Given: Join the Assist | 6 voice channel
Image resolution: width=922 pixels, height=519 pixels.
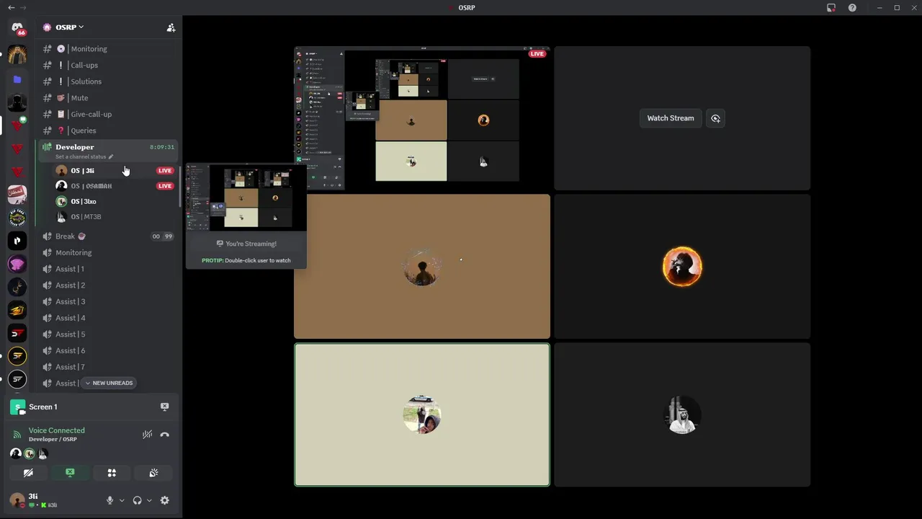Looking at the screenshot, I should click(108, 350).
